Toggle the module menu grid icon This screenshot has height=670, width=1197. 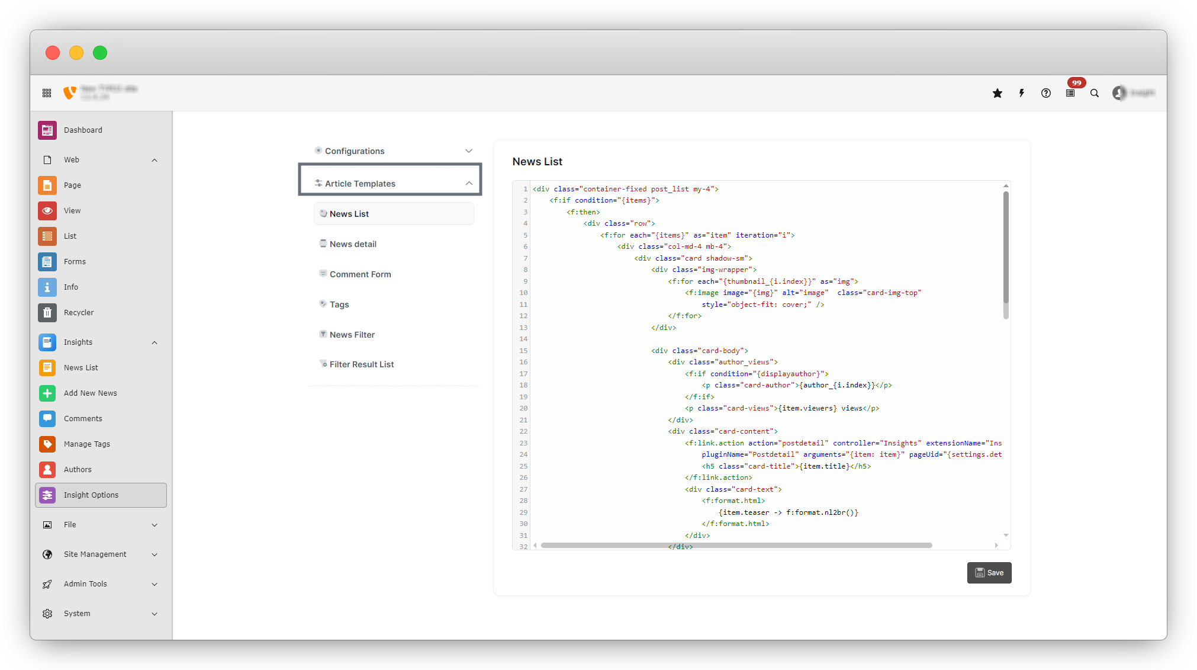coord(47,93)
